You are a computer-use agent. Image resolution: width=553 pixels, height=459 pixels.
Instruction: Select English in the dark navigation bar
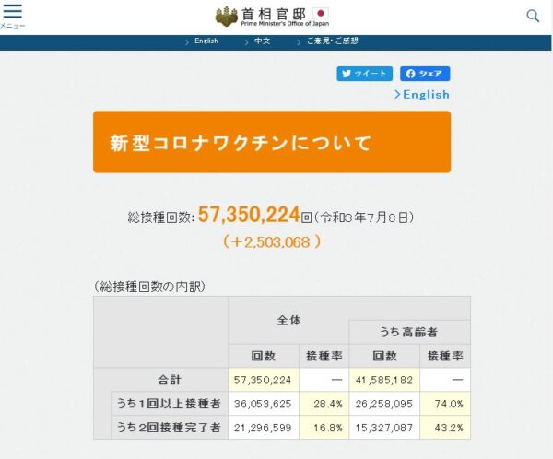click(x=206, y=41)
